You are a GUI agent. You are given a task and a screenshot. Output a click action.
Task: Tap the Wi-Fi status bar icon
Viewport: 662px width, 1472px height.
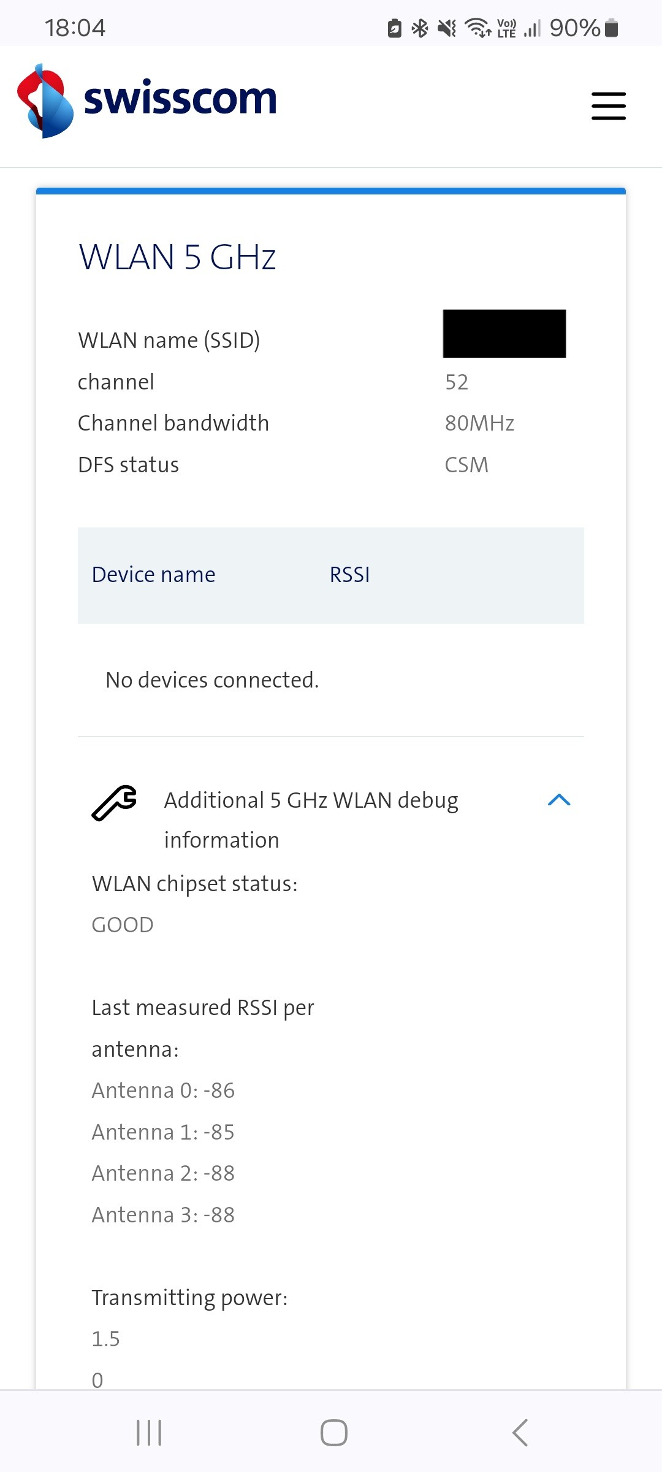(x=477, y=28)
